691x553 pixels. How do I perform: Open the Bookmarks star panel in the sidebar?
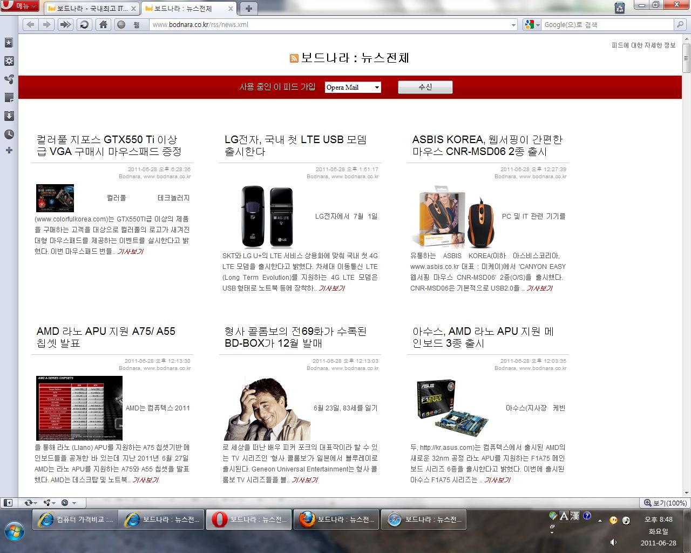point(9,43)
